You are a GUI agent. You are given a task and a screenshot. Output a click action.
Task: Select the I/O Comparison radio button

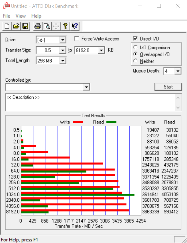[135, 47]
